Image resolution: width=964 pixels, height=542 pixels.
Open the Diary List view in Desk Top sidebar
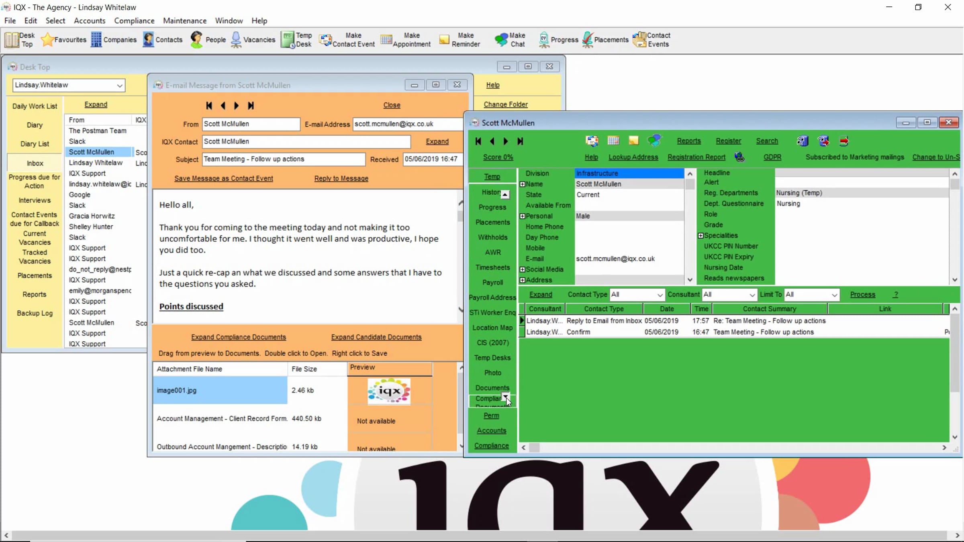[x=35, y=144]
